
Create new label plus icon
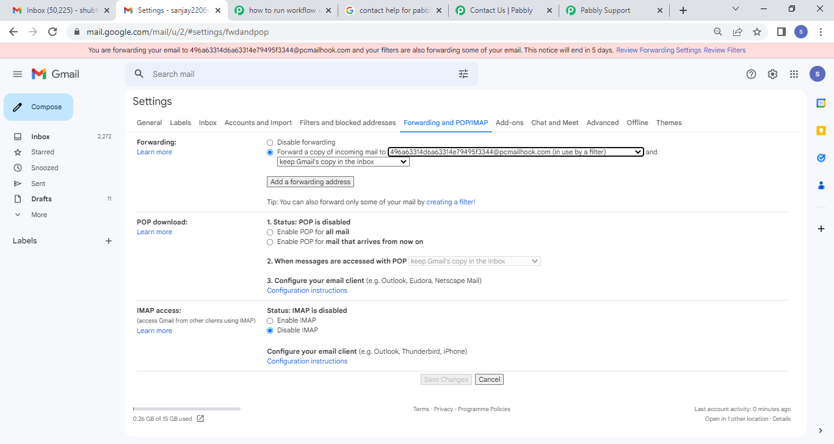(109, 241)
